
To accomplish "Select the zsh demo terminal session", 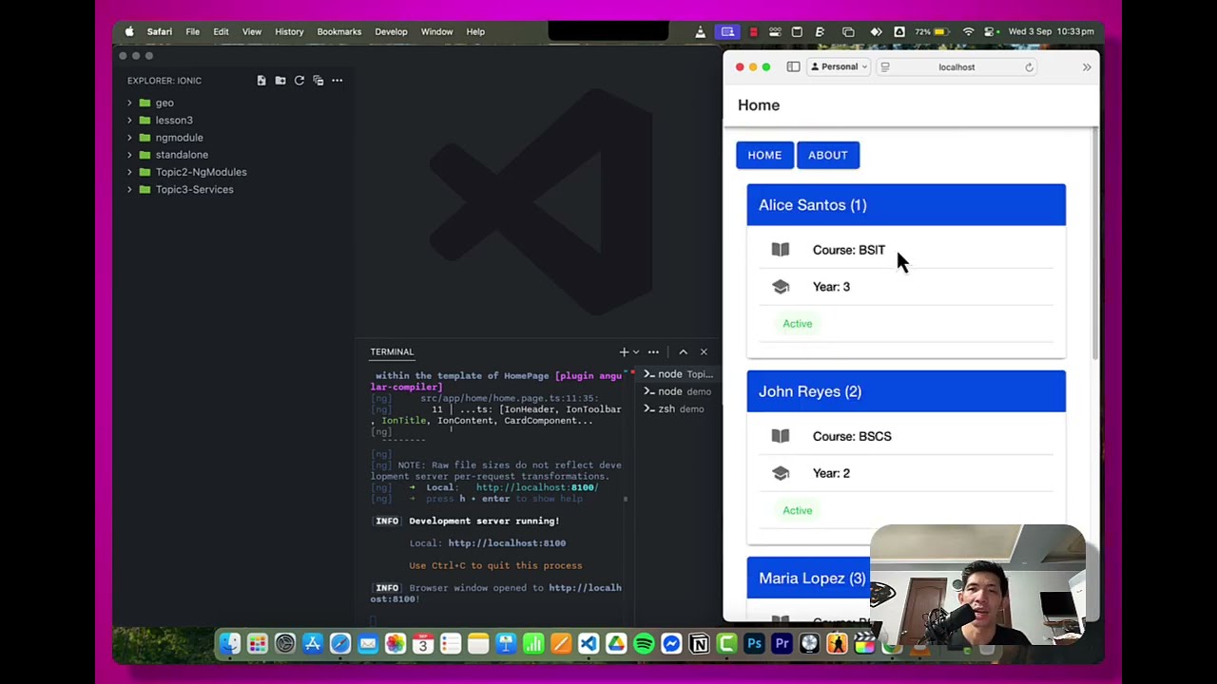I will pyautogui.click(x=678, y=408).
